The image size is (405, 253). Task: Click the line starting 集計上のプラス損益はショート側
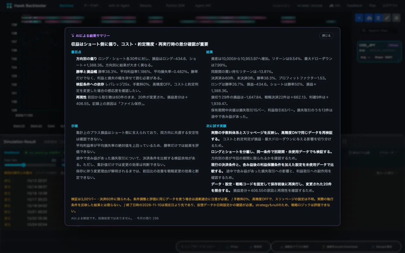click(137, 136)
